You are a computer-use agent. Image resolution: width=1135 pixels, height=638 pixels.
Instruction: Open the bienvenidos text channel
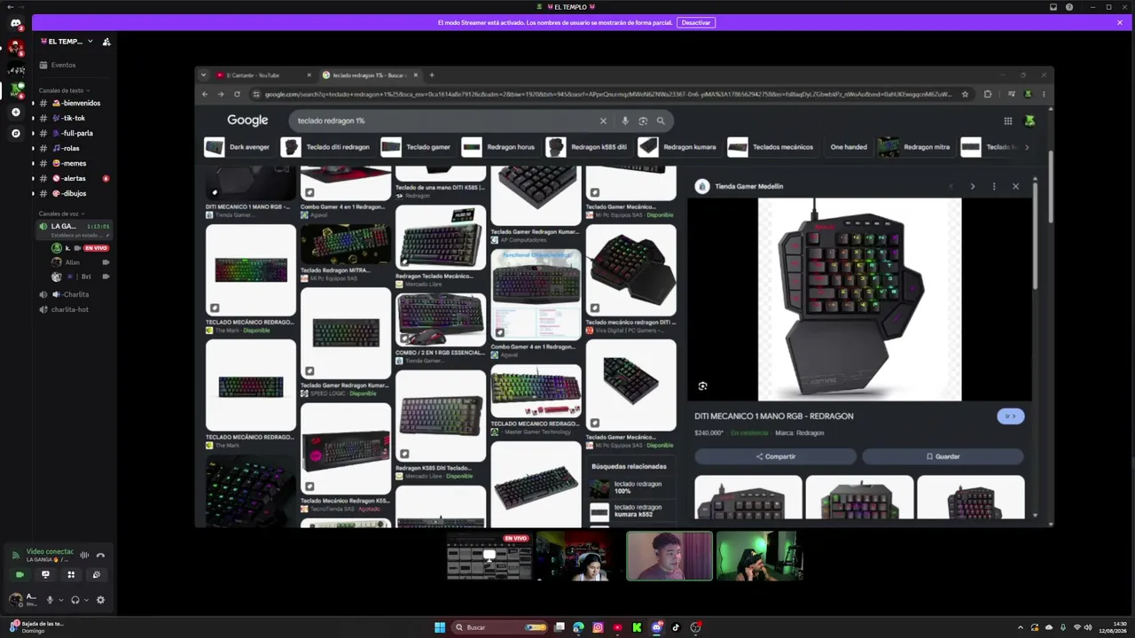(x=74, y=103)
